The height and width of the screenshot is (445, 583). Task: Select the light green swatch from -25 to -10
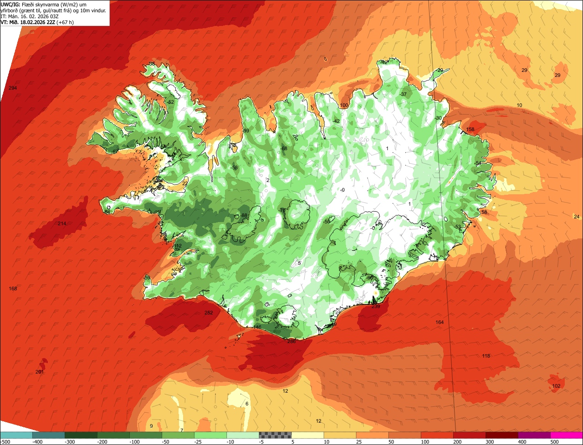point(210,435)
